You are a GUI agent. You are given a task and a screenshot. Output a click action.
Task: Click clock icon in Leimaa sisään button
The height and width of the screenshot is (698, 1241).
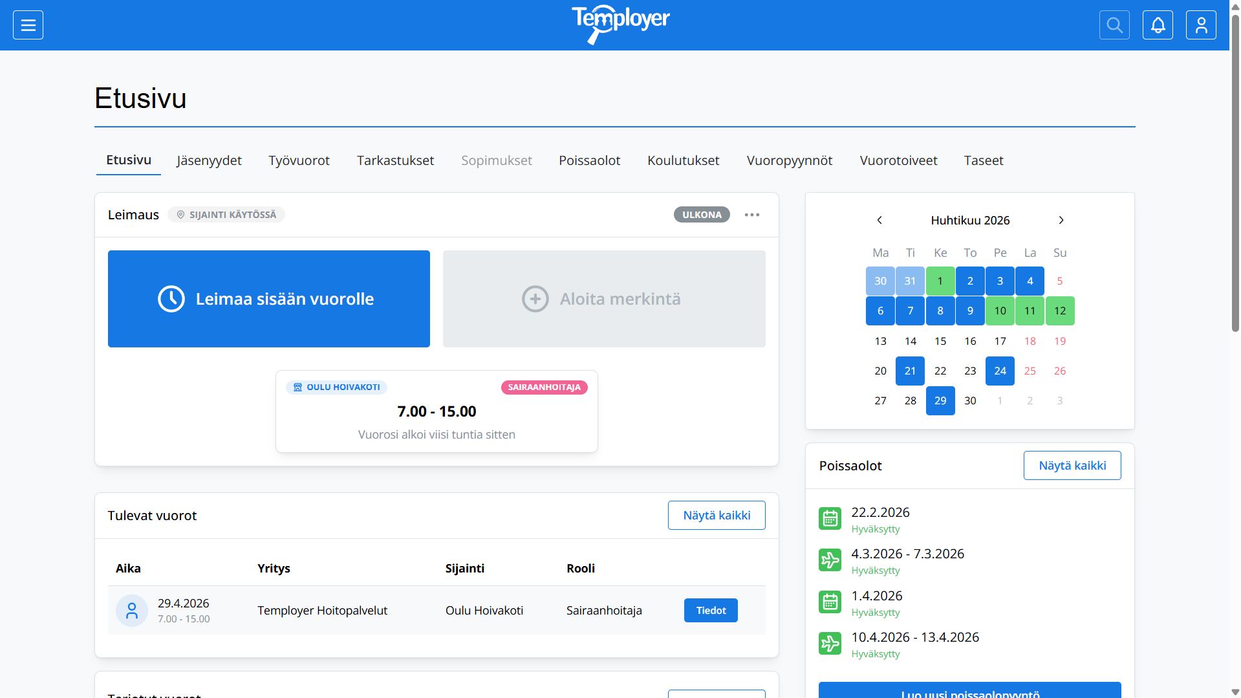[171, 299]
